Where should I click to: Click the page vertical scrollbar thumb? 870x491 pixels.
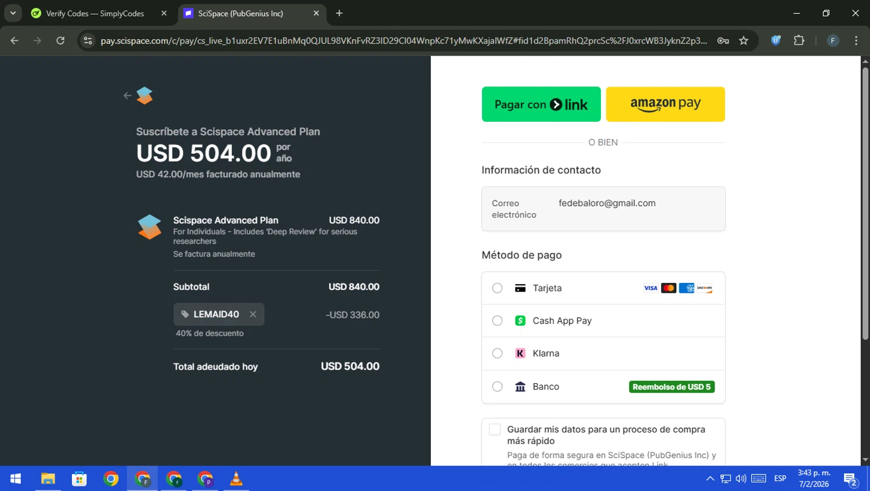(865, 203)
